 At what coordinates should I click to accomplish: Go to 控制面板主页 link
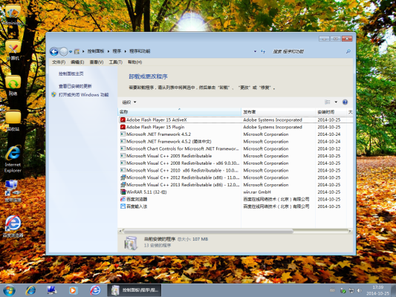71,74
